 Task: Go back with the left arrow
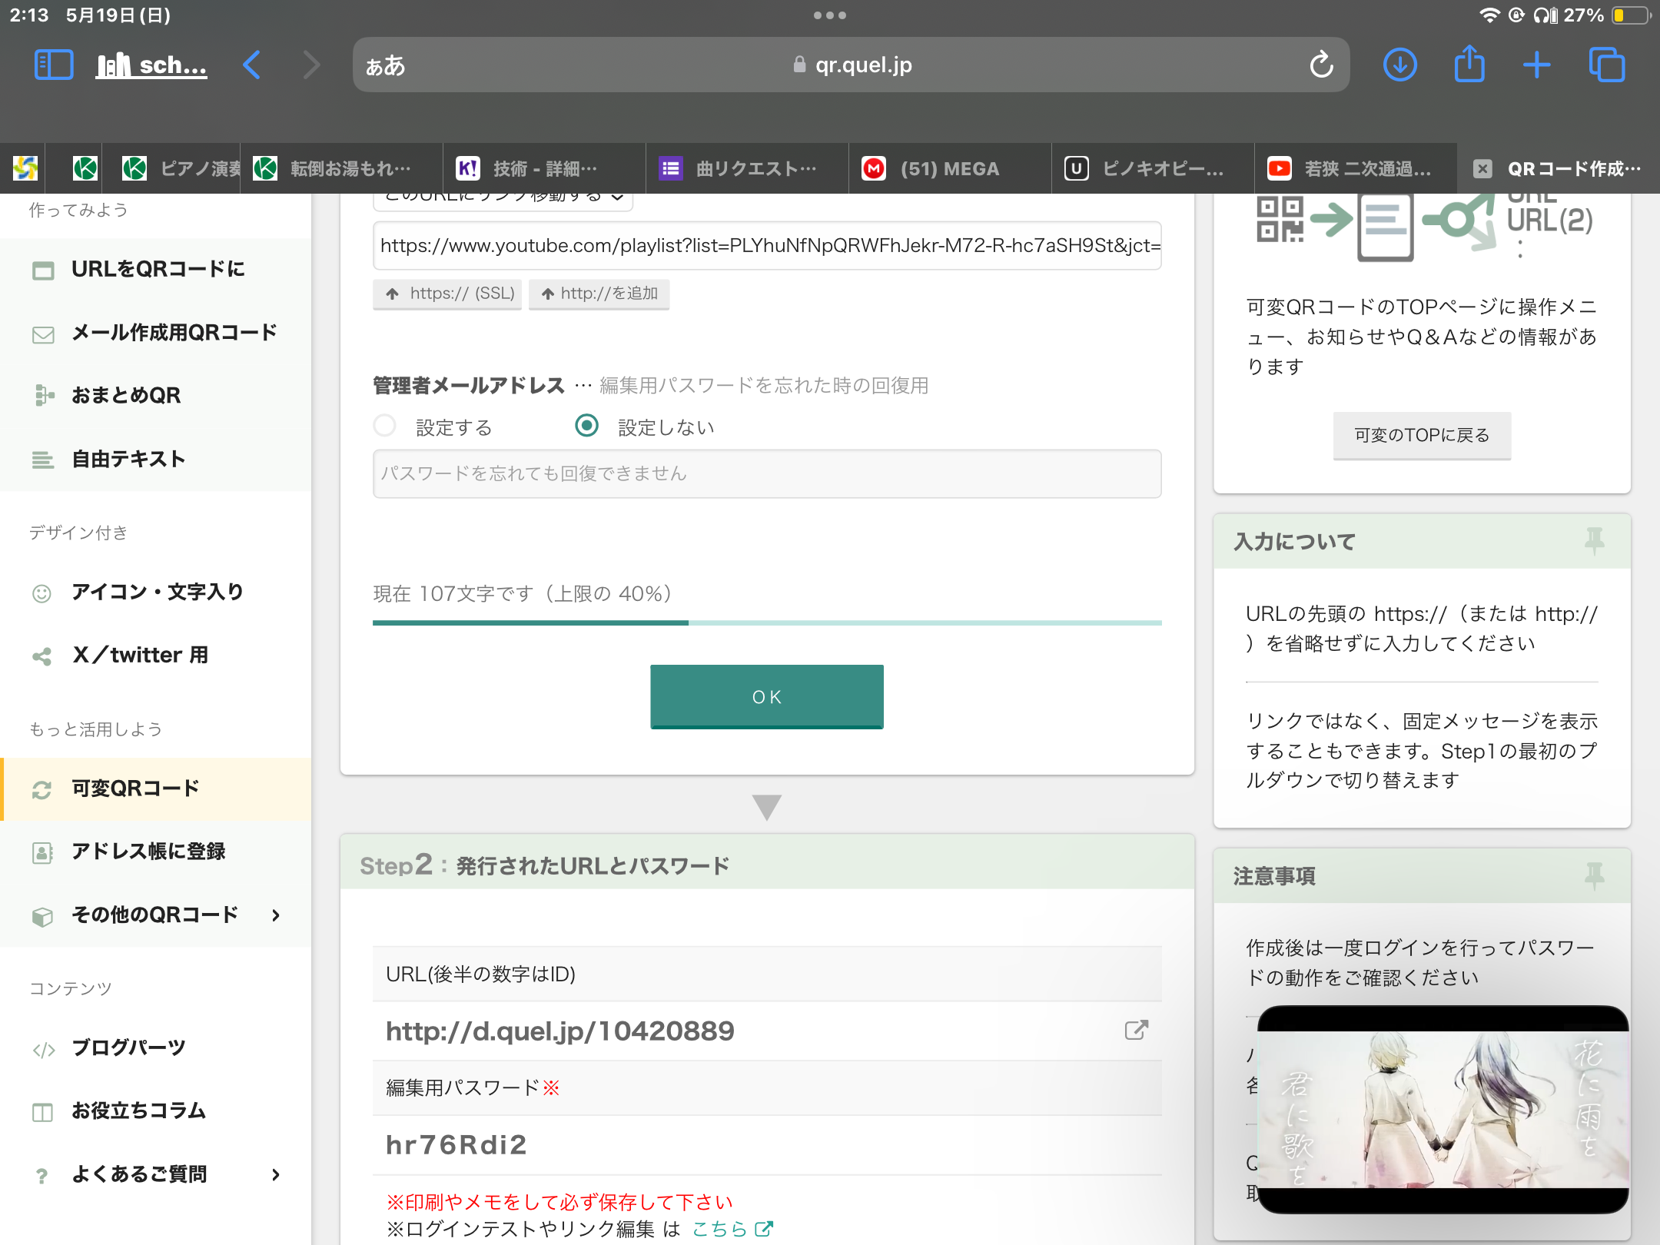(x=252, y=65)
